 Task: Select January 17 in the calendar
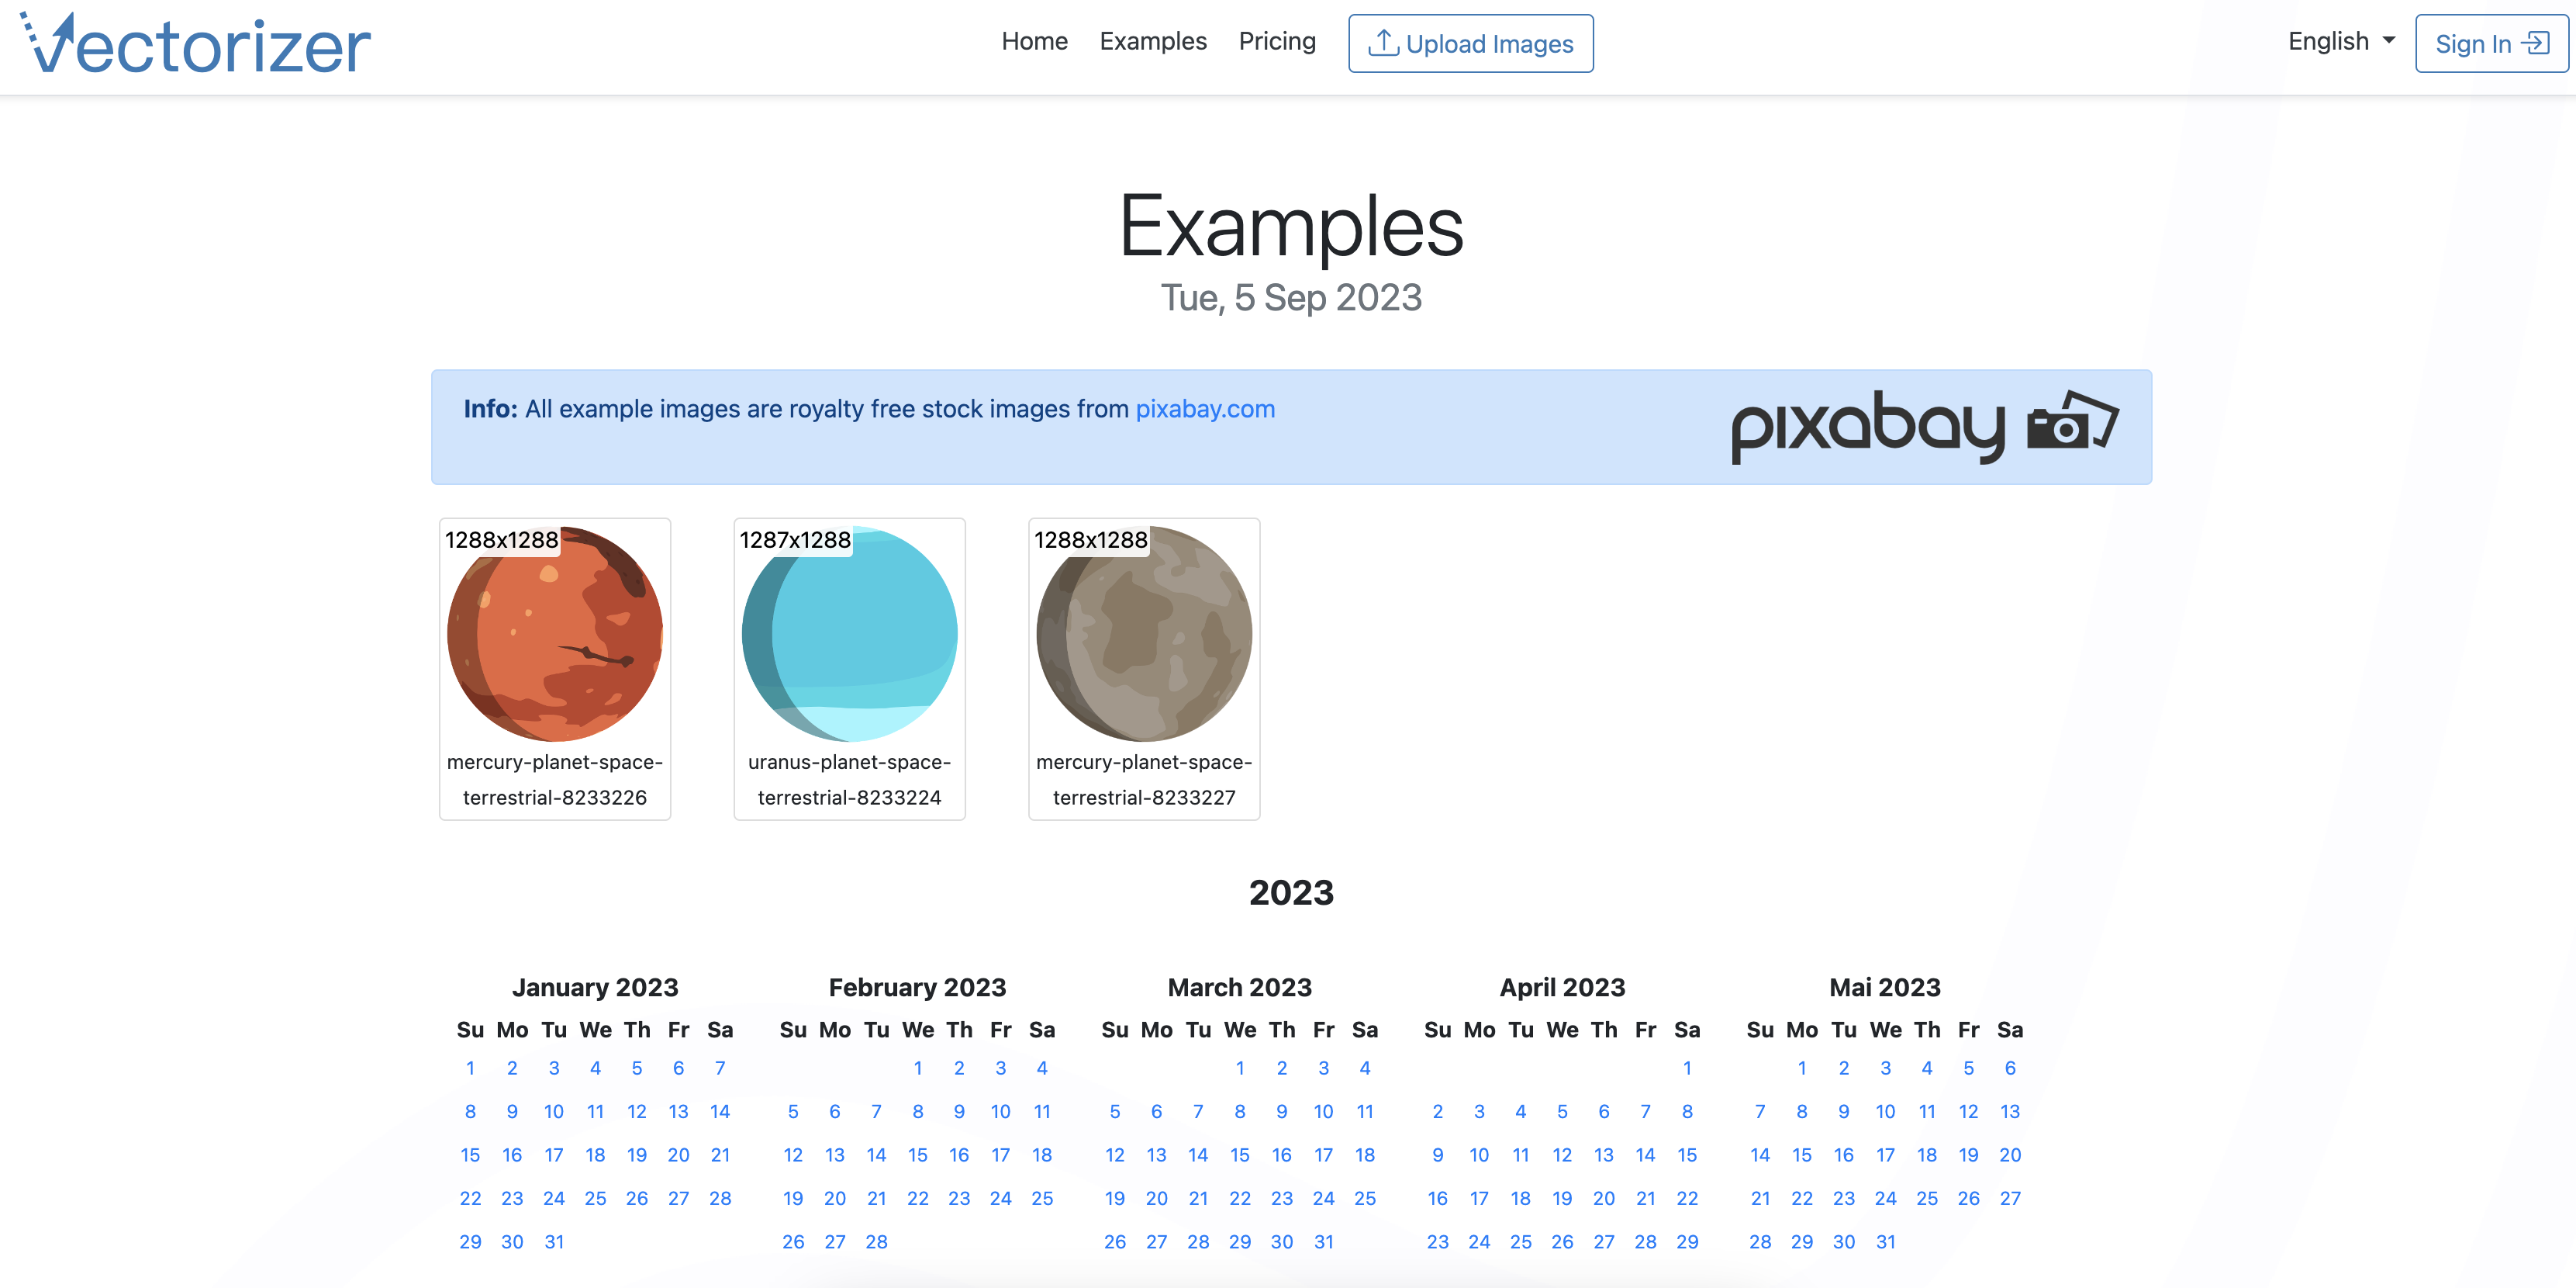554,1155
